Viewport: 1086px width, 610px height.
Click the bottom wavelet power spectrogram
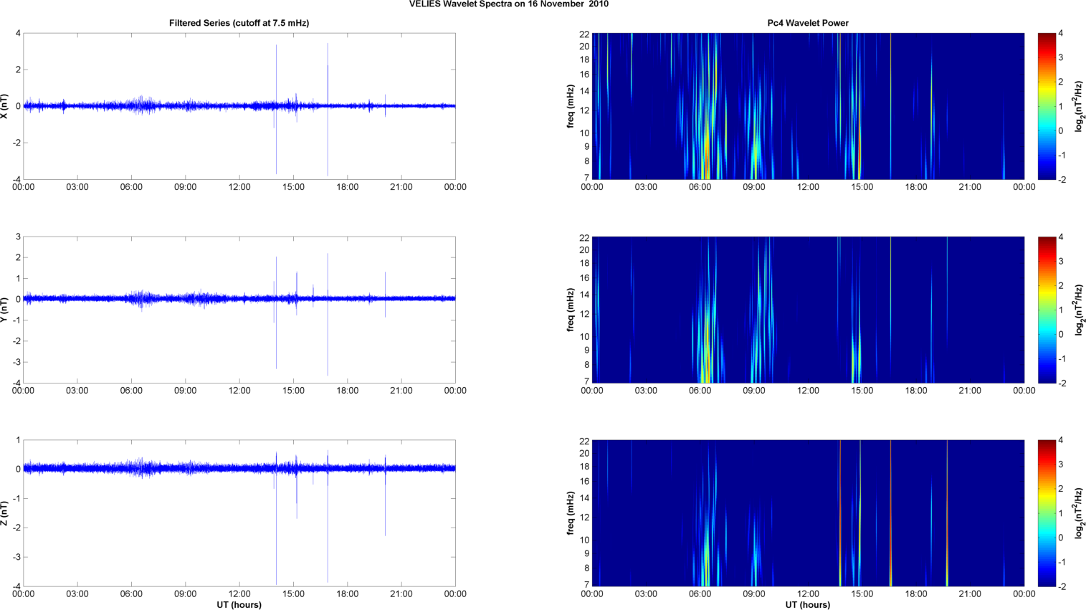point(807,513)
